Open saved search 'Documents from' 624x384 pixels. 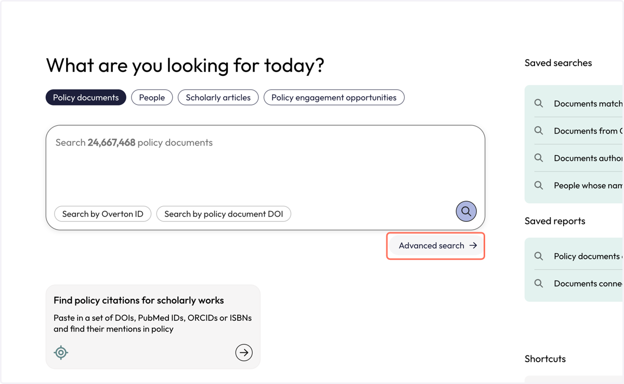[588, 131]
